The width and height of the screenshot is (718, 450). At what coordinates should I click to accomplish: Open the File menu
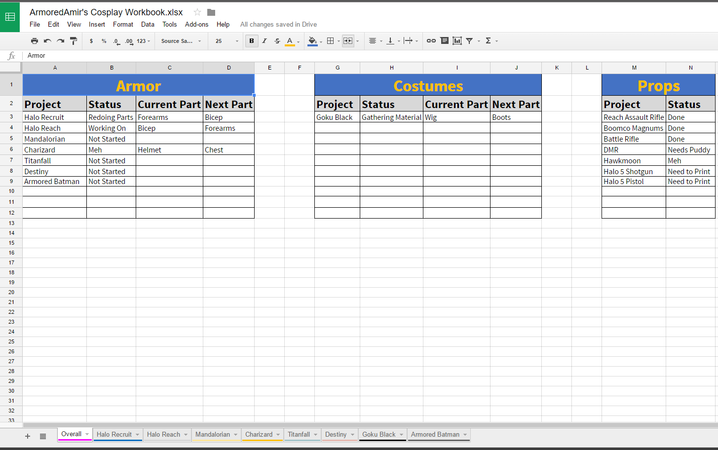click(35, 24)
